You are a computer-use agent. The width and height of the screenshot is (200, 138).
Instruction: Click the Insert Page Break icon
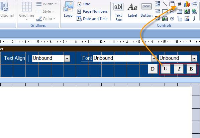coord(194,4)
